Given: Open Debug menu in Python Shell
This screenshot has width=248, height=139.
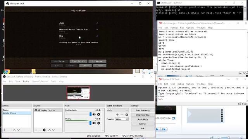Looking at the screenshot, I should click(x=181, y=84).
